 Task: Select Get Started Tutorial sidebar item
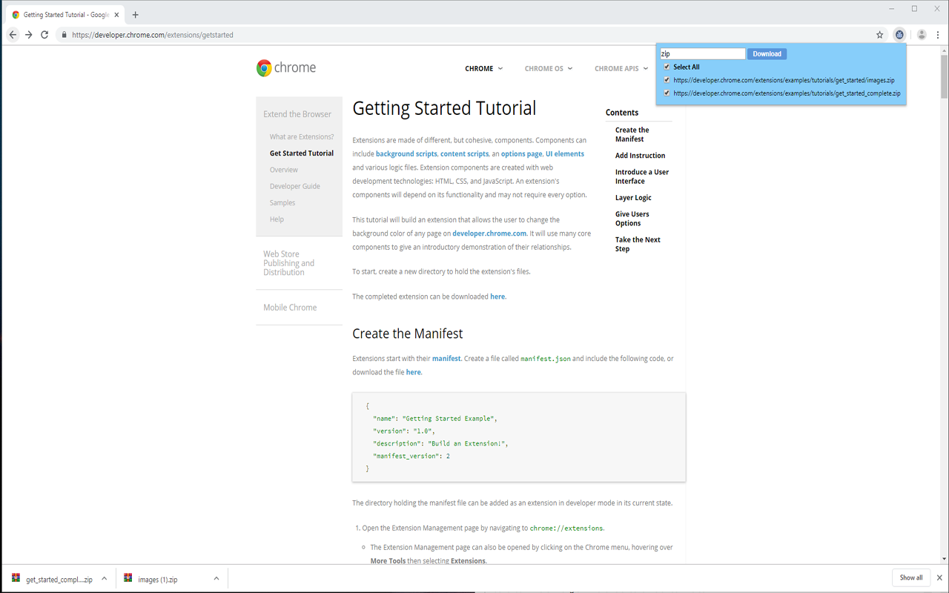(x=302, y=153)
